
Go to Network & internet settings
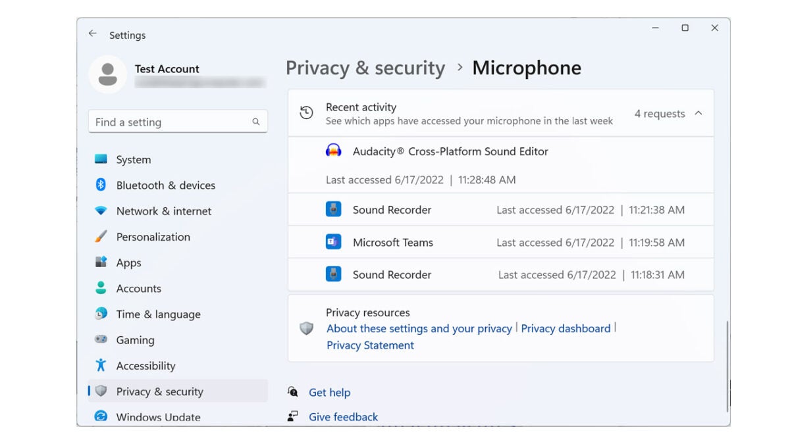coord(178,211)
